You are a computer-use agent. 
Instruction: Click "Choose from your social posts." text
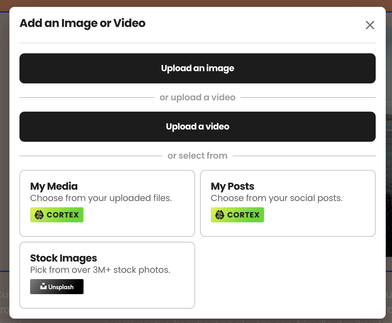[277, 198]
